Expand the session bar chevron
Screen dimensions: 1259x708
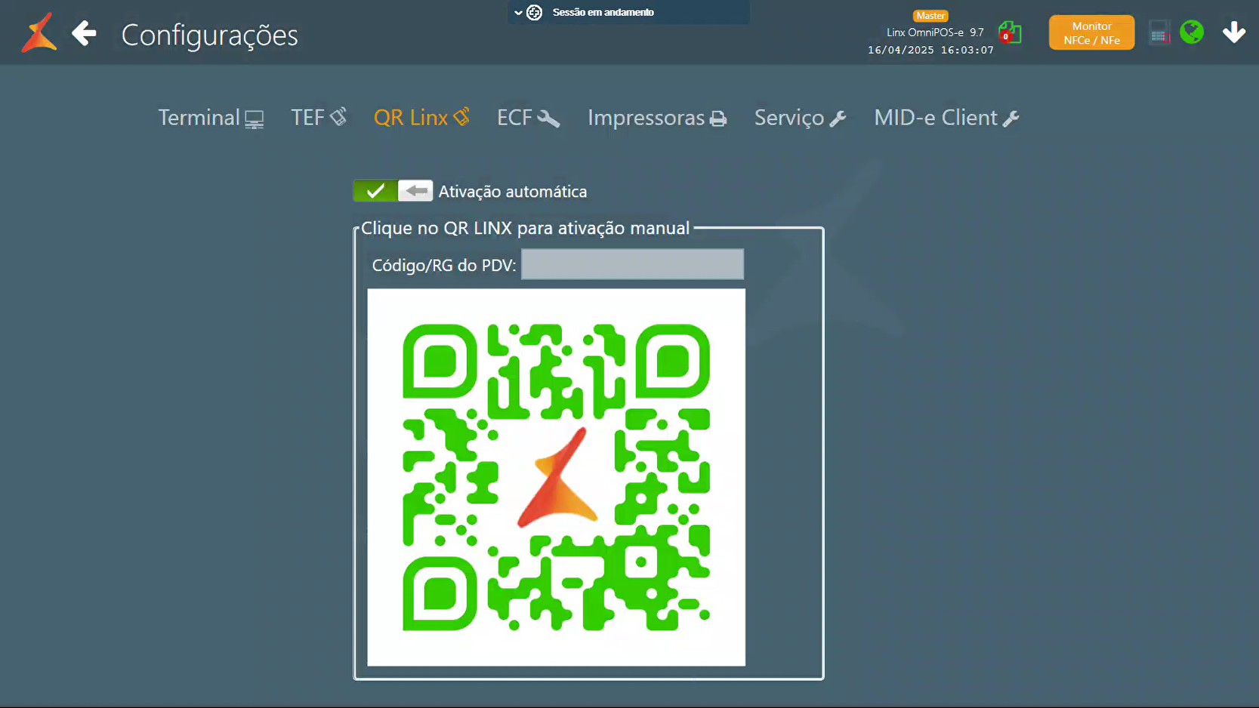coord(518,13)
